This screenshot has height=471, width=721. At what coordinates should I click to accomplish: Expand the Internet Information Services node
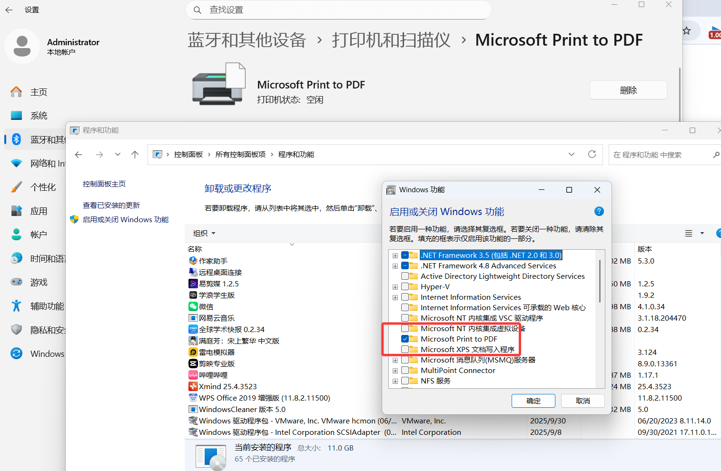(395, 297)
